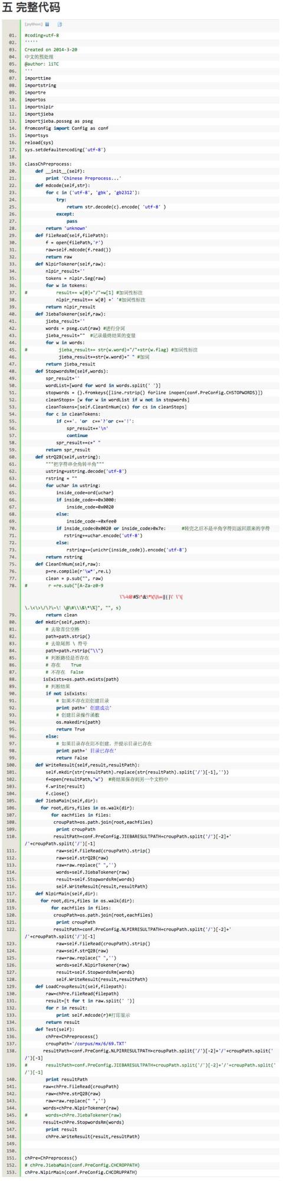
Task: Click 'isExists=os.path.exists(path)' line
Action: coord(81,678)
